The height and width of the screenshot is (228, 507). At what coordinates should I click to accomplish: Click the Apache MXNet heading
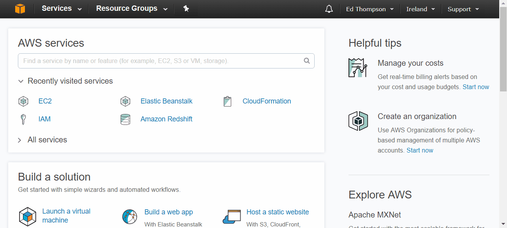[x=375, y=215]
